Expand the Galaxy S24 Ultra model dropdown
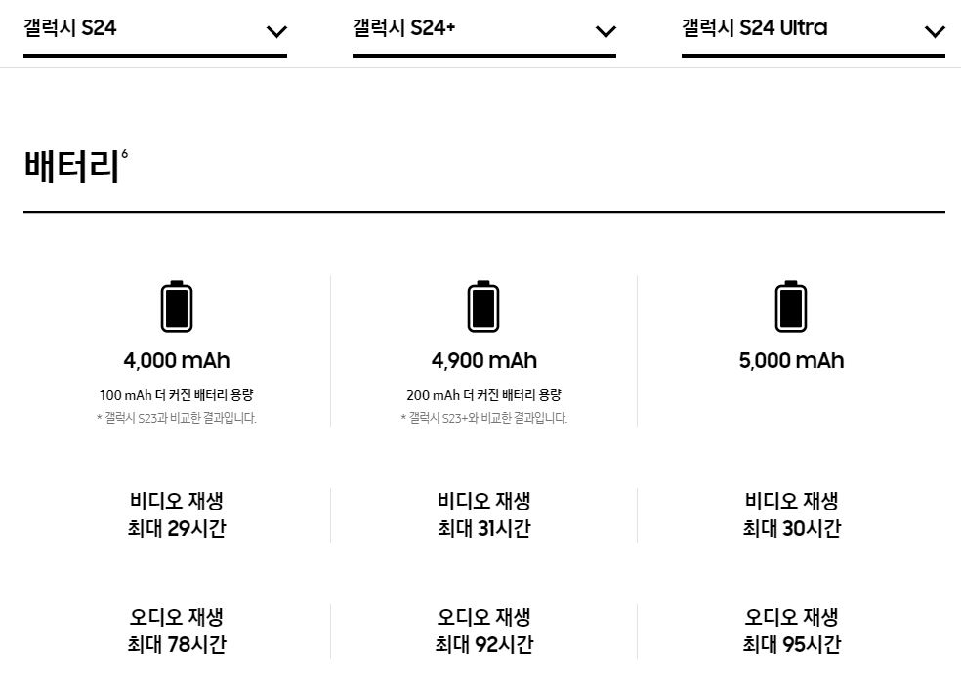 coord(935,30)
